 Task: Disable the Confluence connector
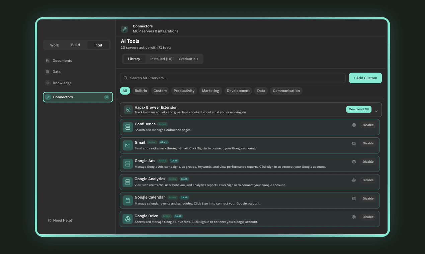point(368,125)
